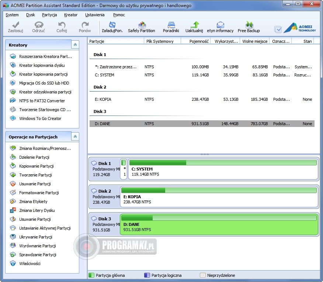Click the Disk 2 label in disk map
323x282 pixels.
coord(104,191)
